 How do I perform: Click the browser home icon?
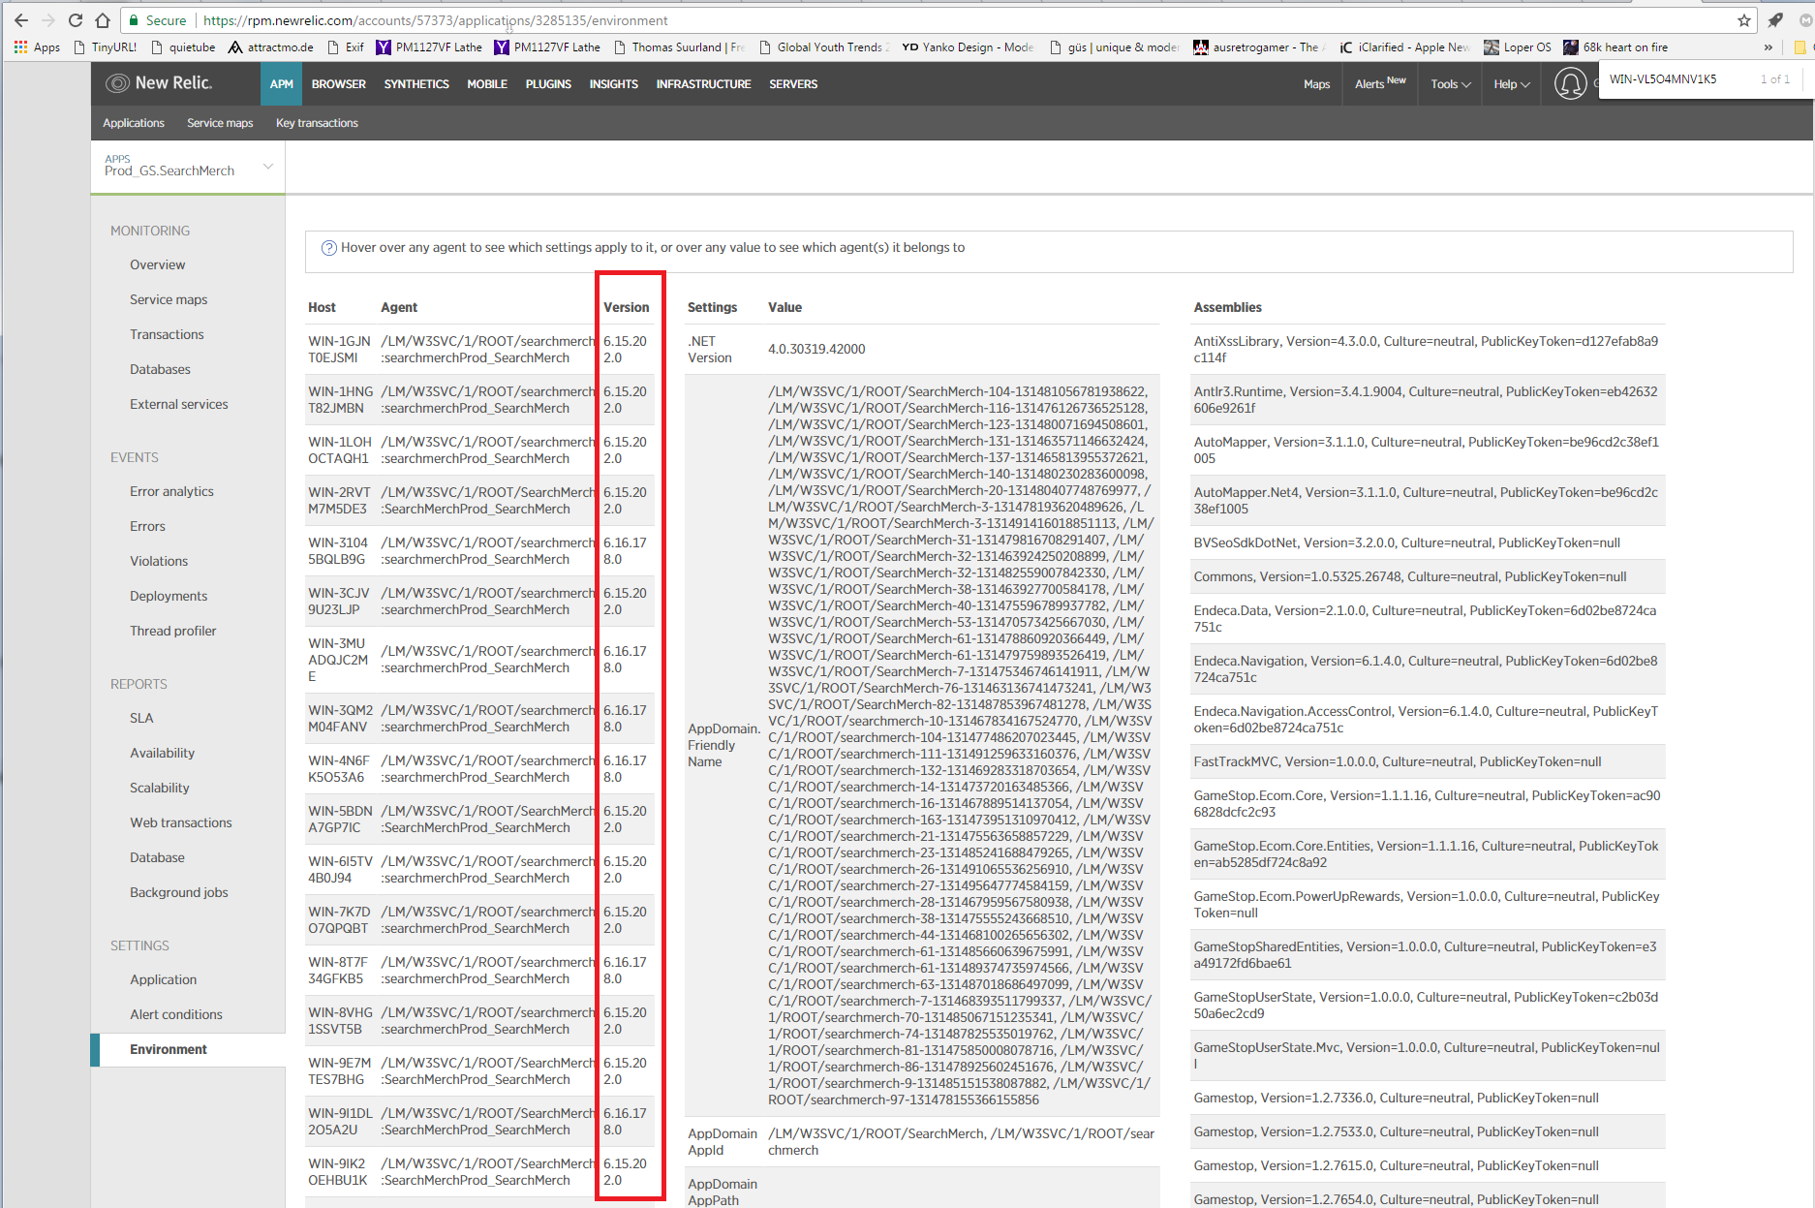103,20
